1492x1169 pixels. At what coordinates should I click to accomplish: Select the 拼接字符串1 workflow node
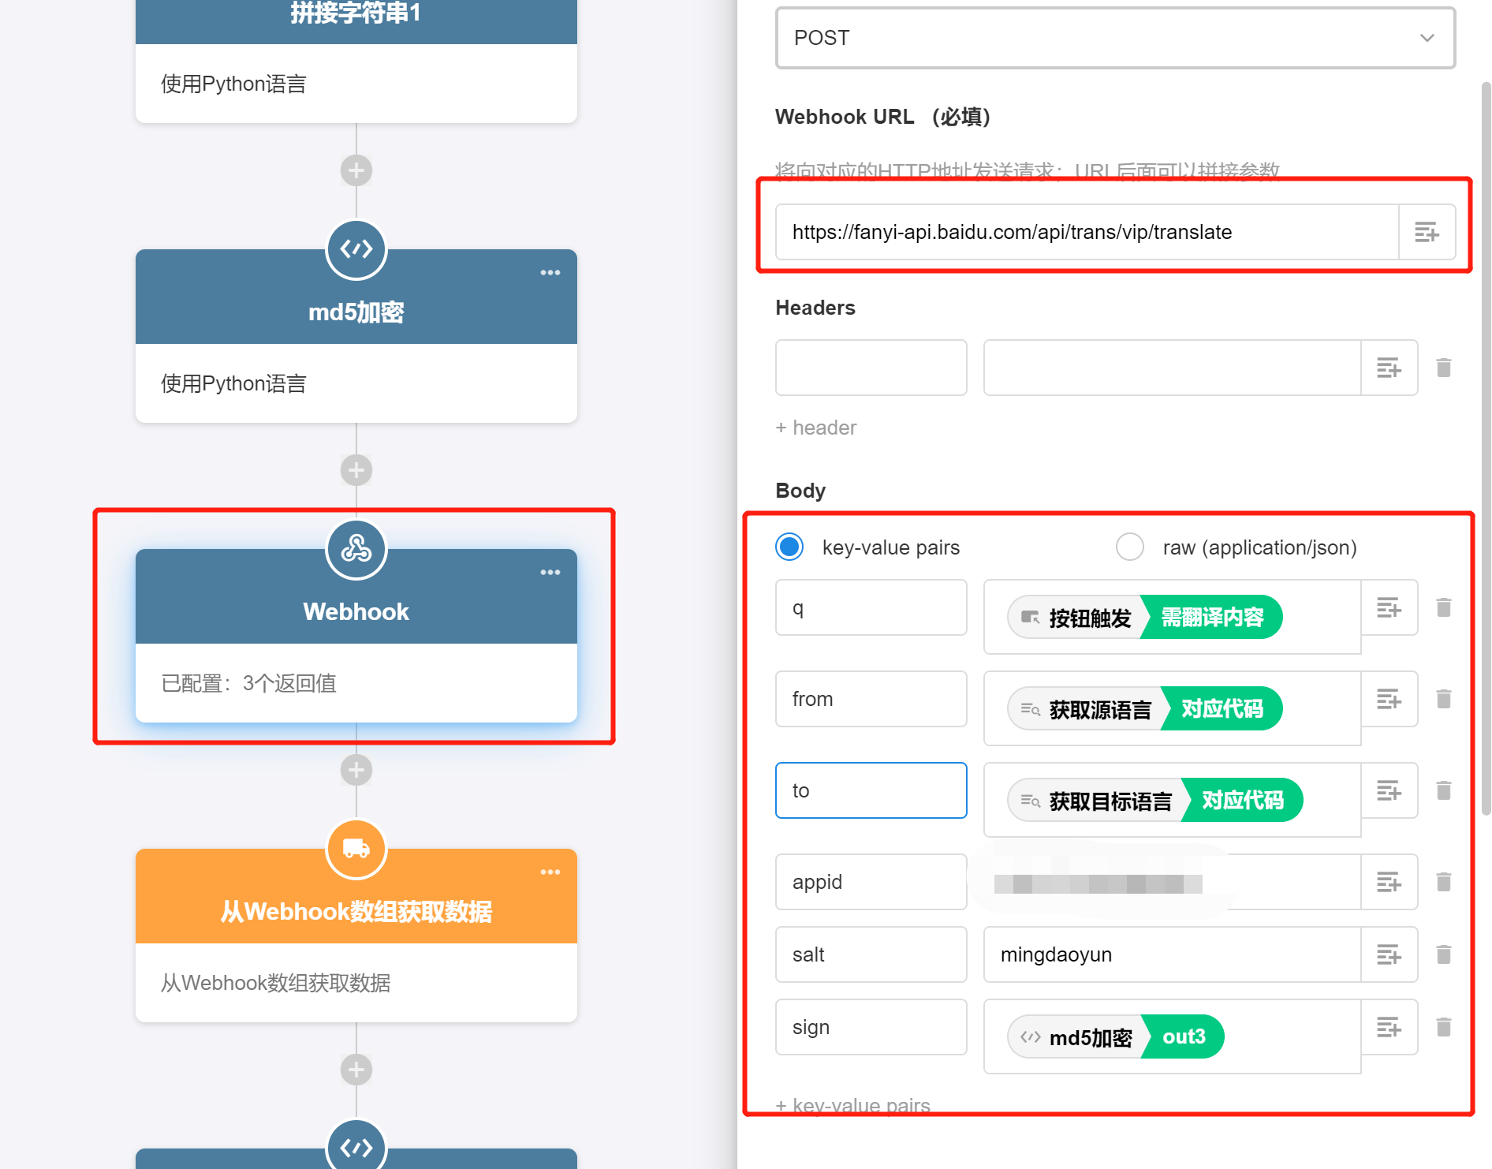pos(356,62)
